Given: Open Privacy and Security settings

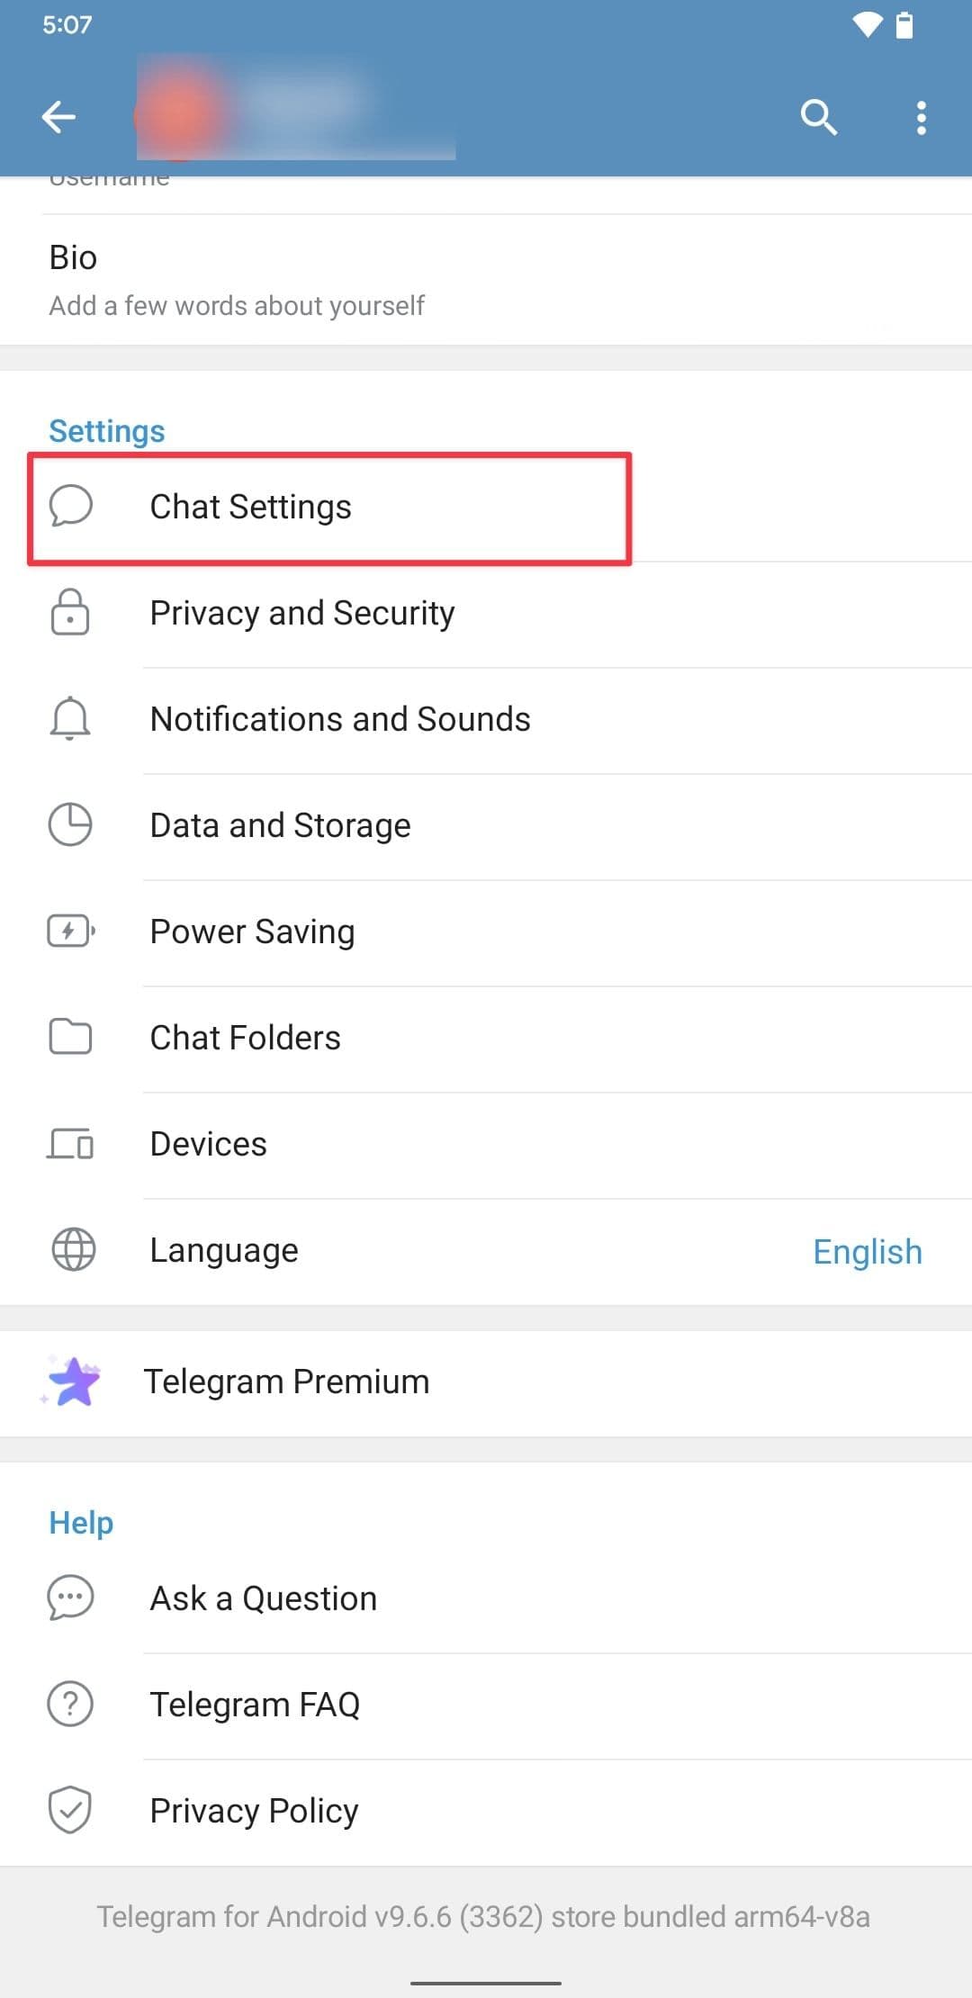Looking at the screenshot, I should point(302,614).
